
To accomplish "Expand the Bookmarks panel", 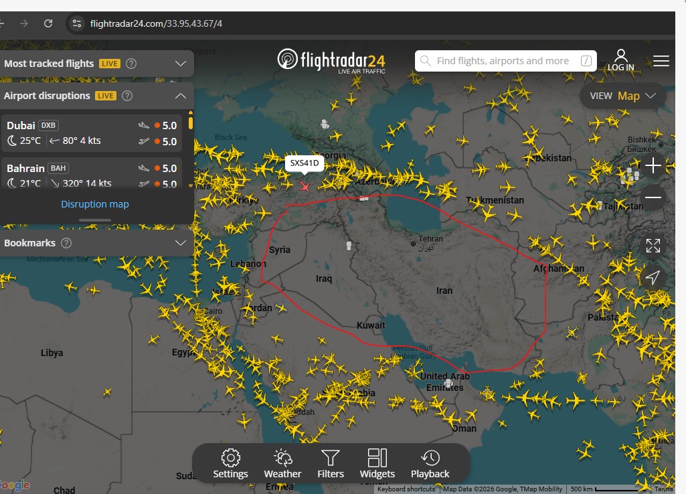I will (181, 243).
